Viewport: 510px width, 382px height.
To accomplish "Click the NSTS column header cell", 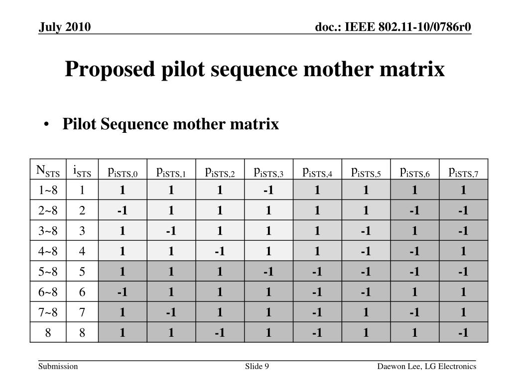I will click(x=48, y=169).
